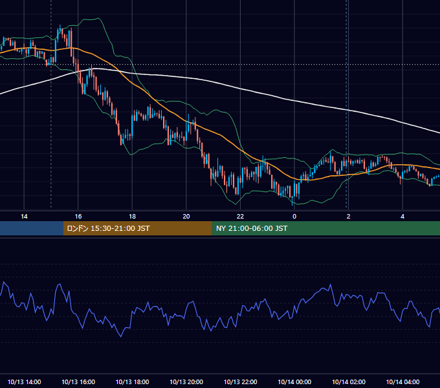Click the 10/14 04:00 date label
Image resolution: width=440 pixels, height=388 pixels.
click(x=402, y=382)
